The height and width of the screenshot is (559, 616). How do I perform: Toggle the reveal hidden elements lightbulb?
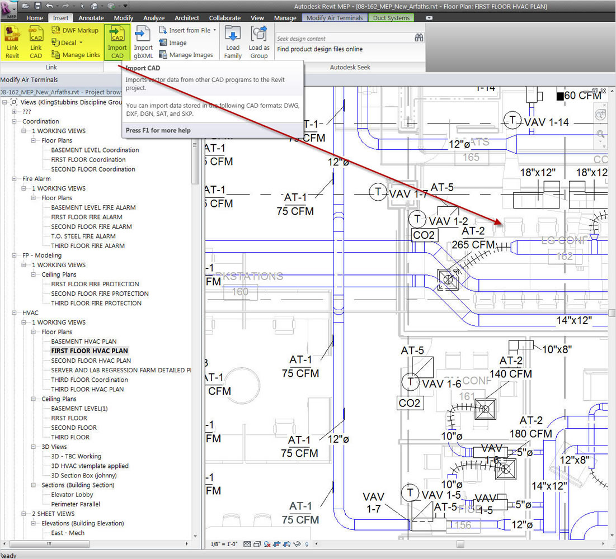pyautogui.click(x=306, y=544)
